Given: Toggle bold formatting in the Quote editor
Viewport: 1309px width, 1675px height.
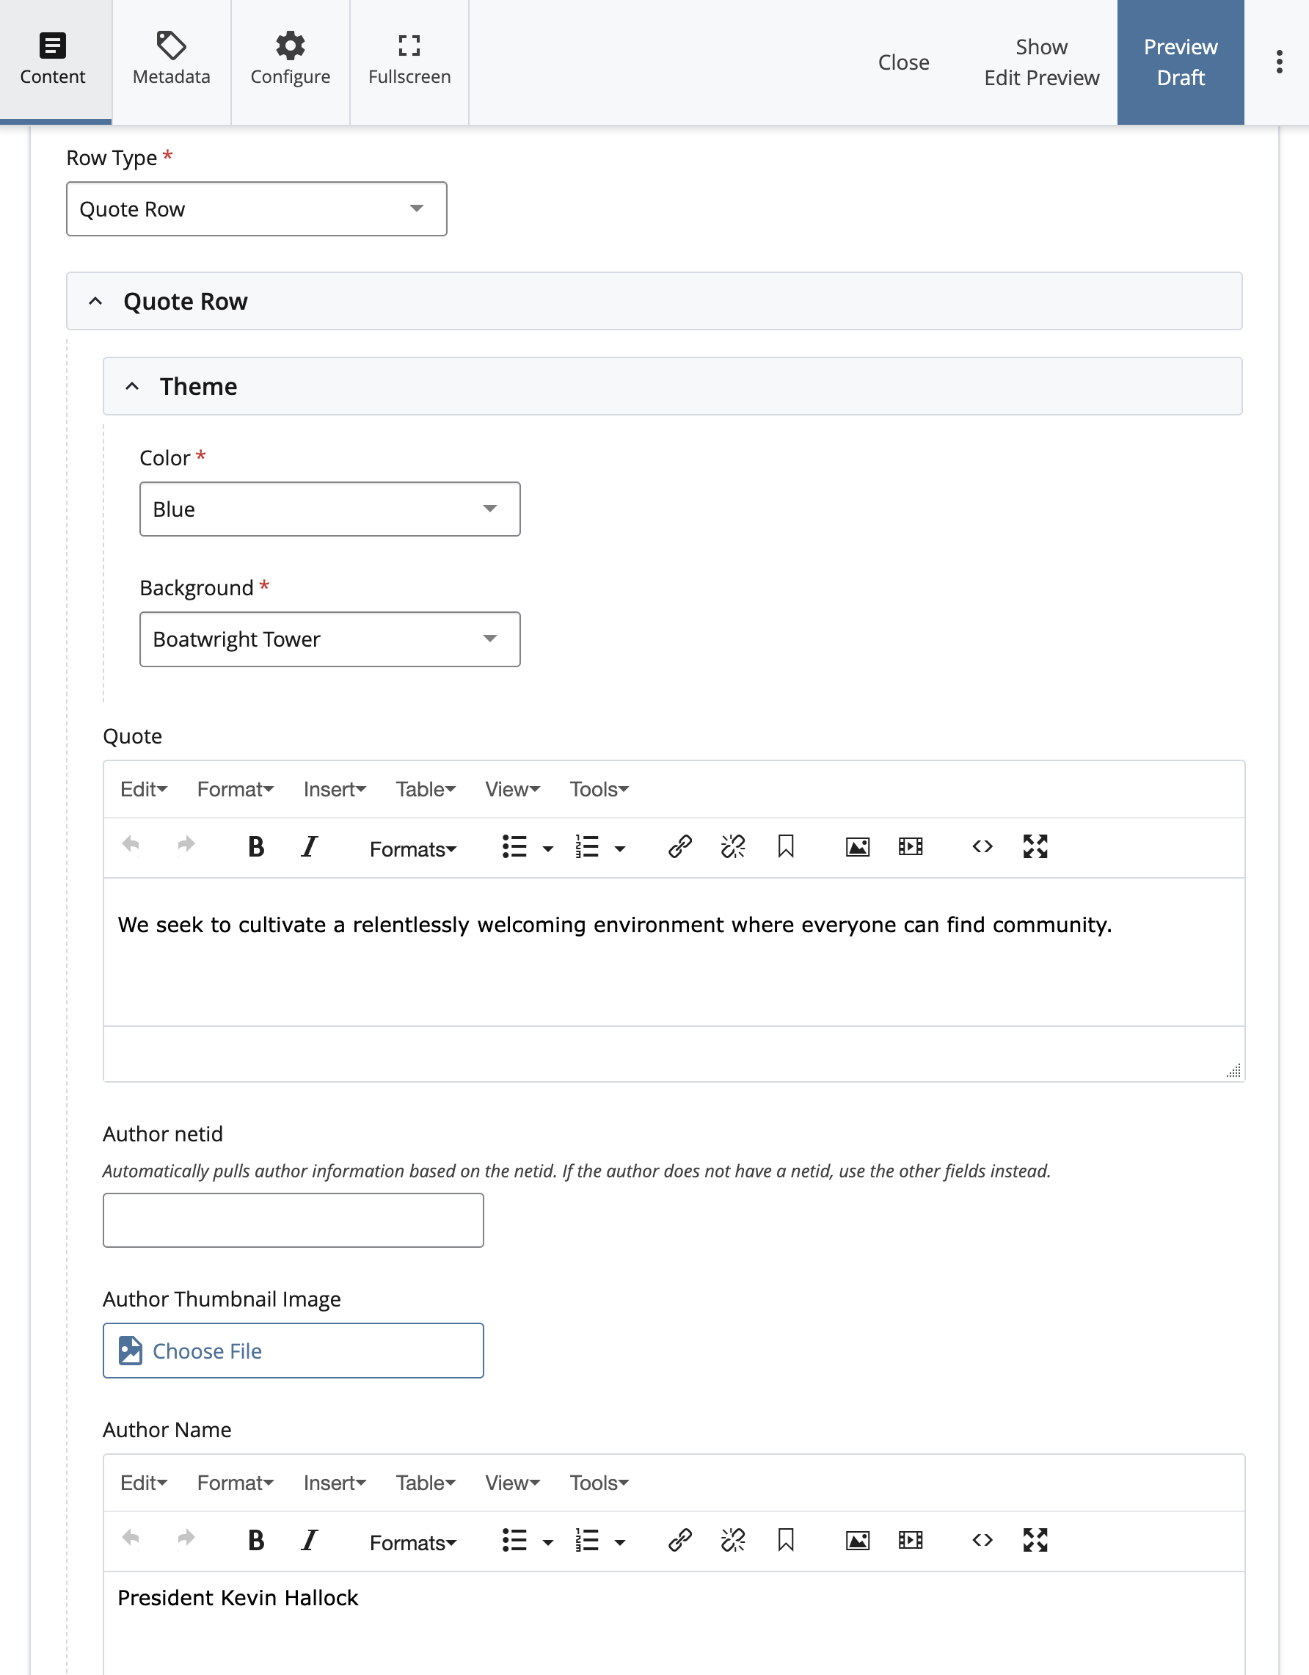Looking at the screenshot, I should click(256, 847).
